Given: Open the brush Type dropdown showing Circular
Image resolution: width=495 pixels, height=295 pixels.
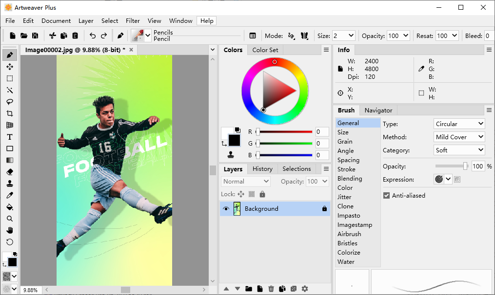Looking at the screenshot, I should tap(459, 124).
